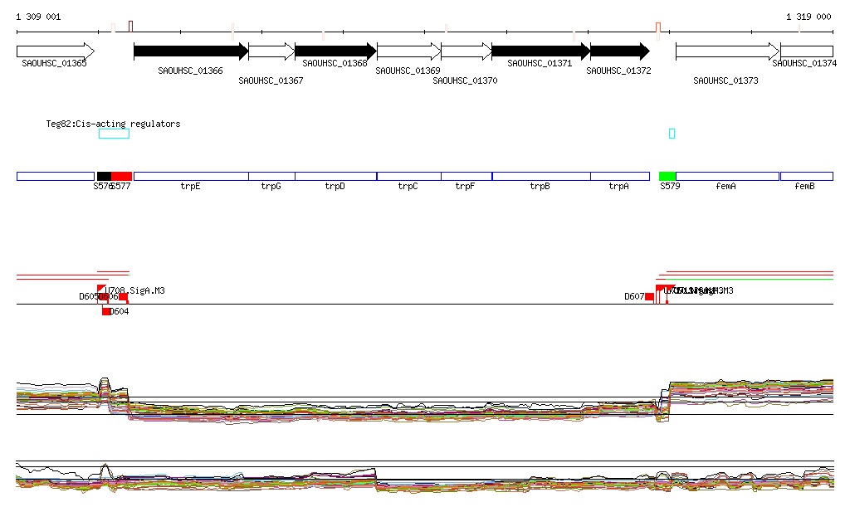The height and width of the screenshot is (507, 850).
Task: Click the white SAOUHSC_01367 gene arrow
Action: pos(271,51)
